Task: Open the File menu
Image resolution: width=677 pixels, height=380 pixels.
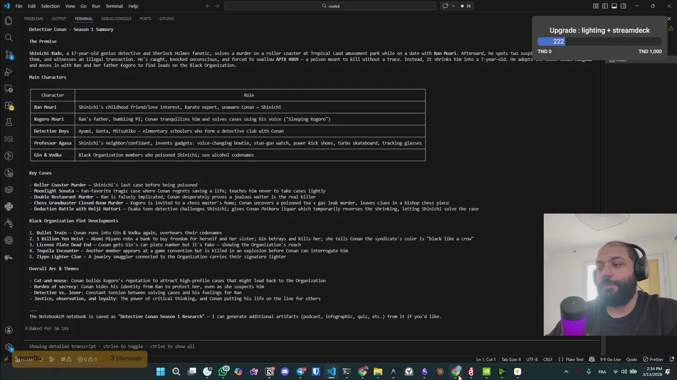Action: 19,6
